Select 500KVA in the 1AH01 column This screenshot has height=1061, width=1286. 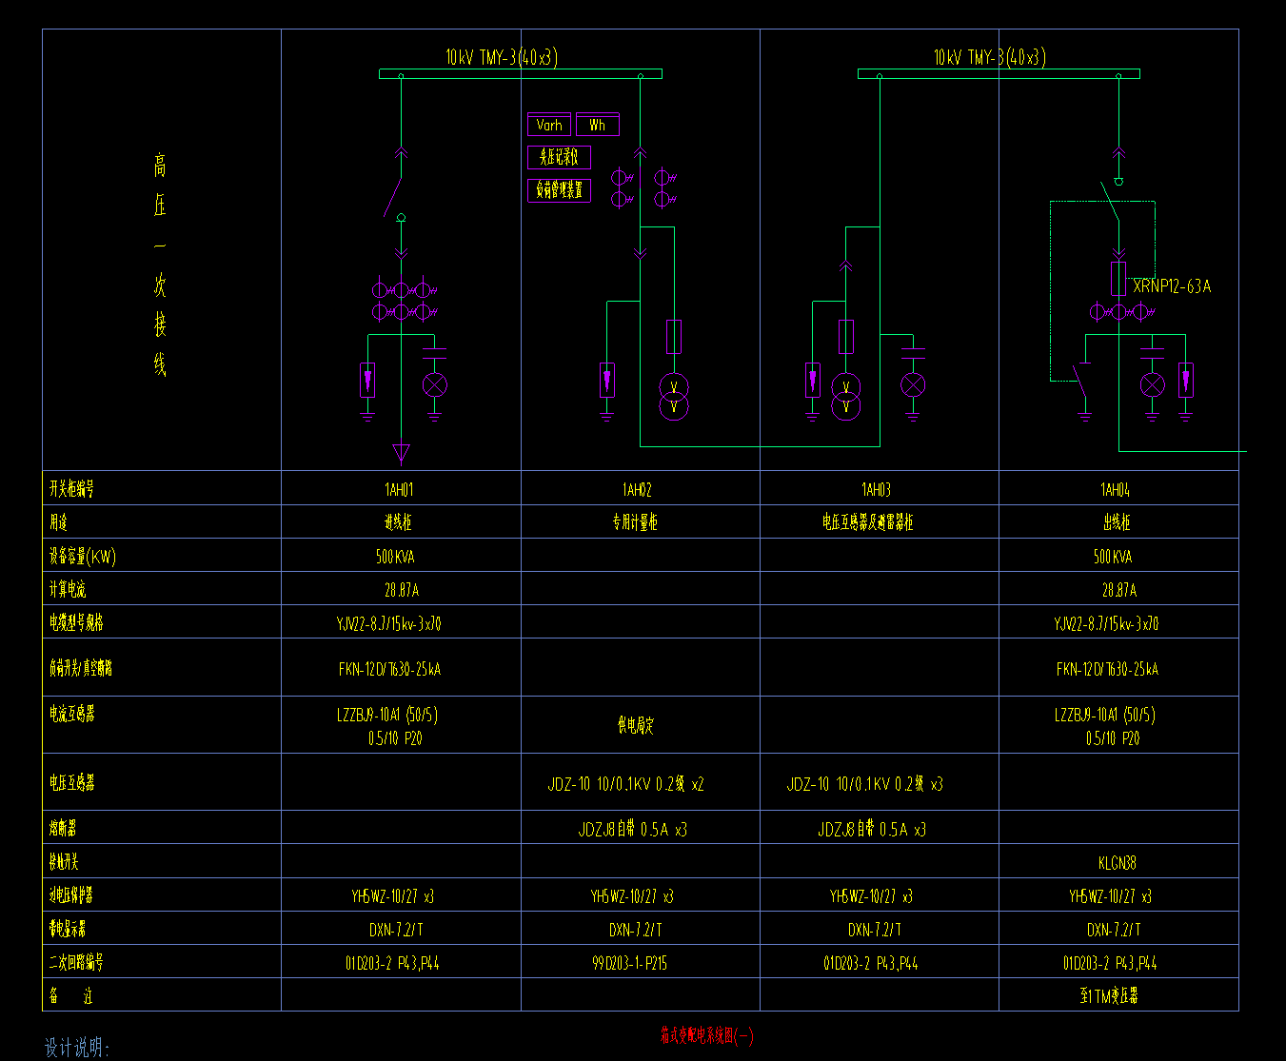[395, 558]
